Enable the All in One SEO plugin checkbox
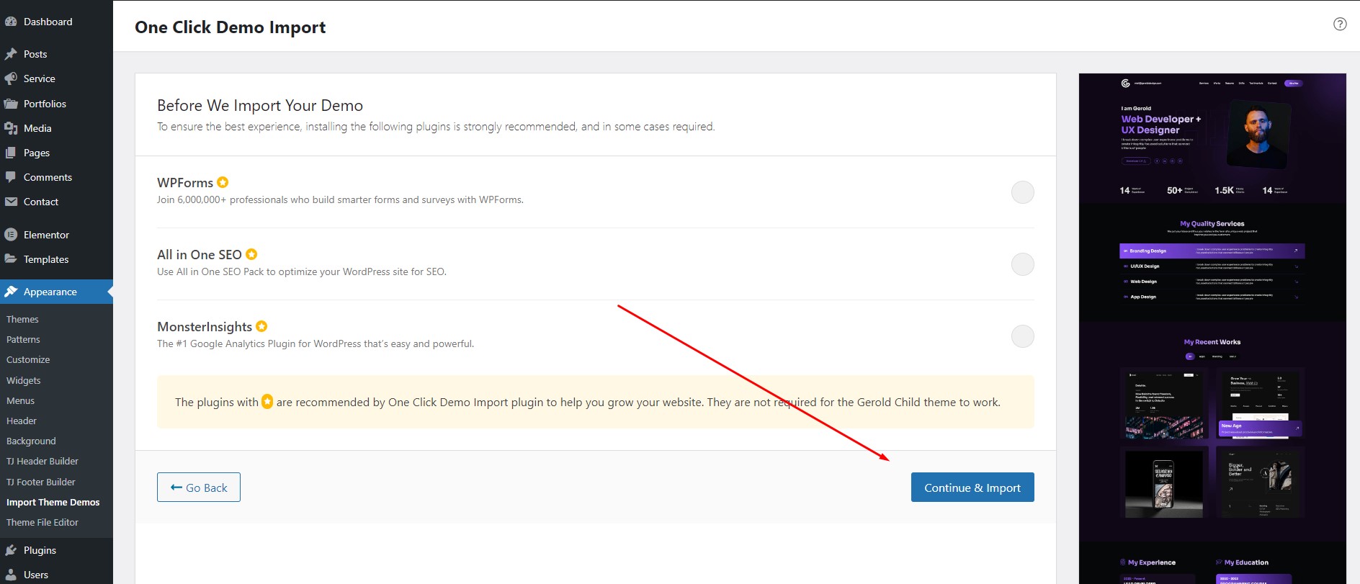Viewport: 1360px width, 584px height. [1023, 264]
